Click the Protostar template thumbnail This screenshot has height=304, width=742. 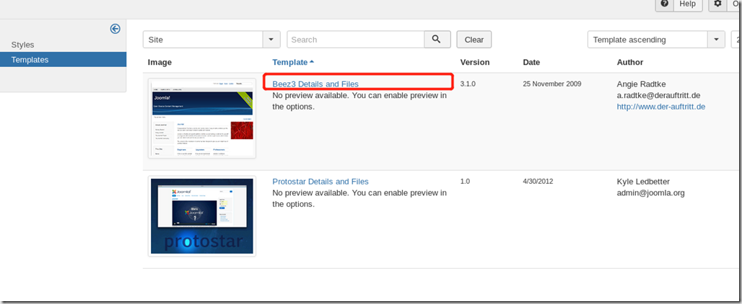[202, 216]
